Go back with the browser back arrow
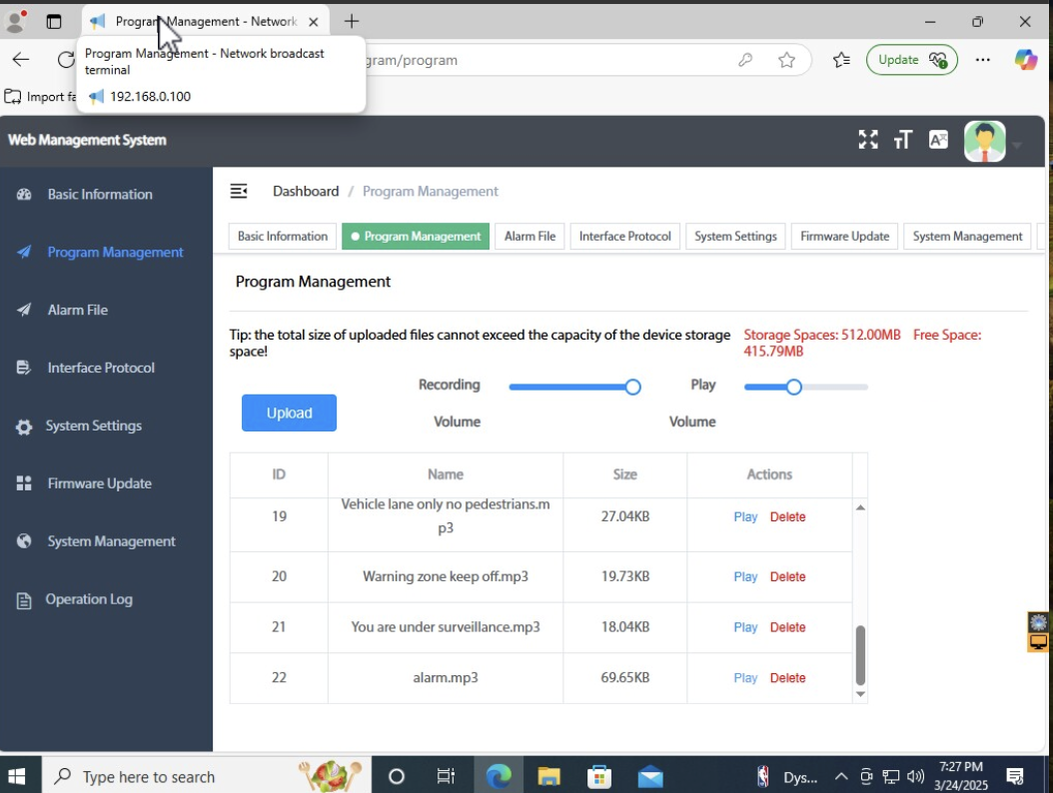This screenshot has height=793, width=1053. pos(21,60)
